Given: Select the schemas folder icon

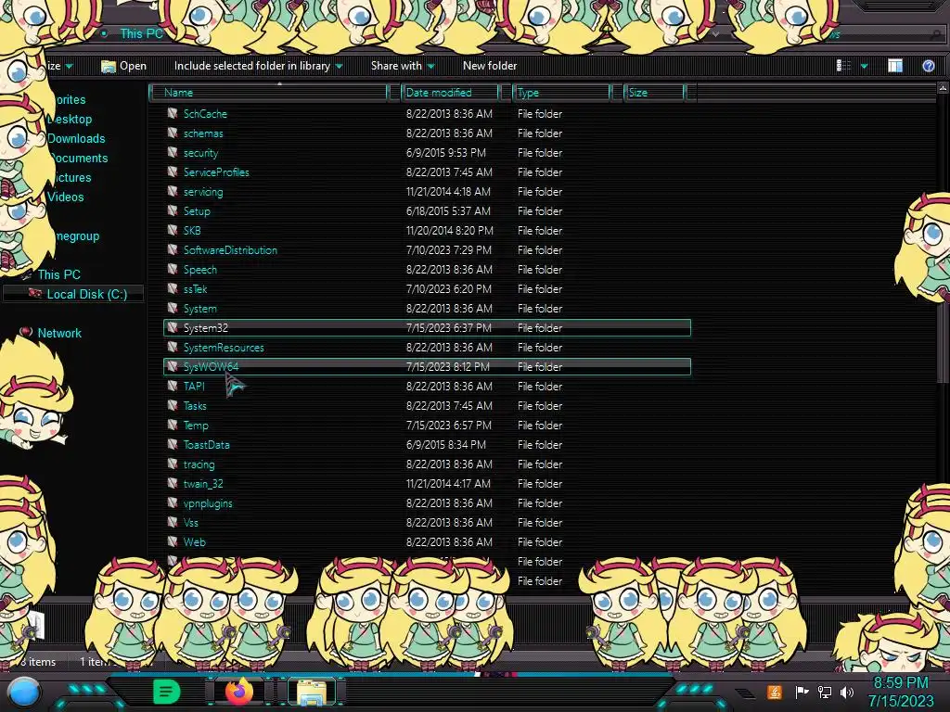Looking at the screenshot, I should (173, 133).
